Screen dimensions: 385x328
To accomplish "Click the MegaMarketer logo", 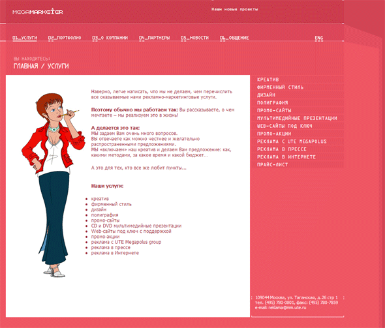I will pyautogui.click(x=38, y=12).
